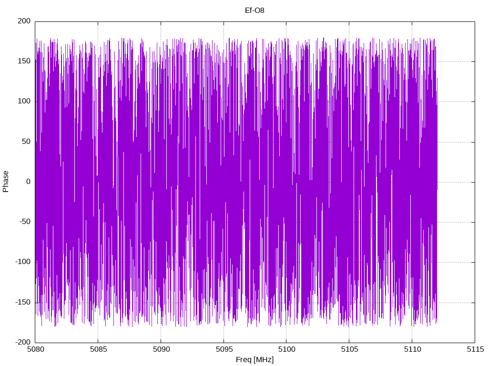This screenshot has height=366, width=488.
Task: Click the Phase y-axis label
Action: (6, 182)
